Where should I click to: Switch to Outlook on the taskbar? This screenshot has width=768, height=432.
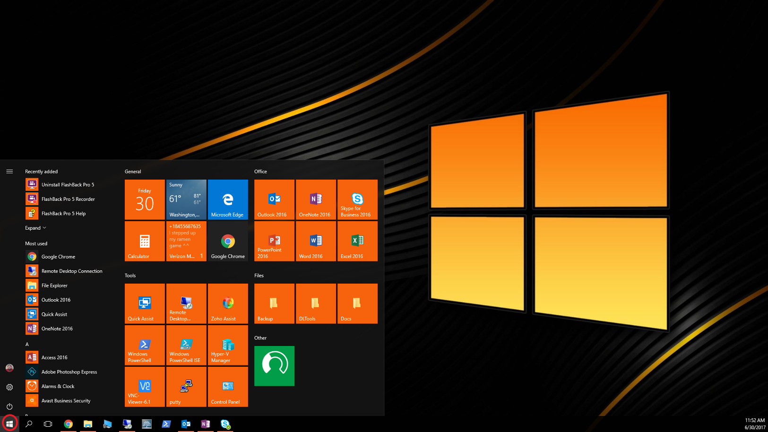pos(186,424)
